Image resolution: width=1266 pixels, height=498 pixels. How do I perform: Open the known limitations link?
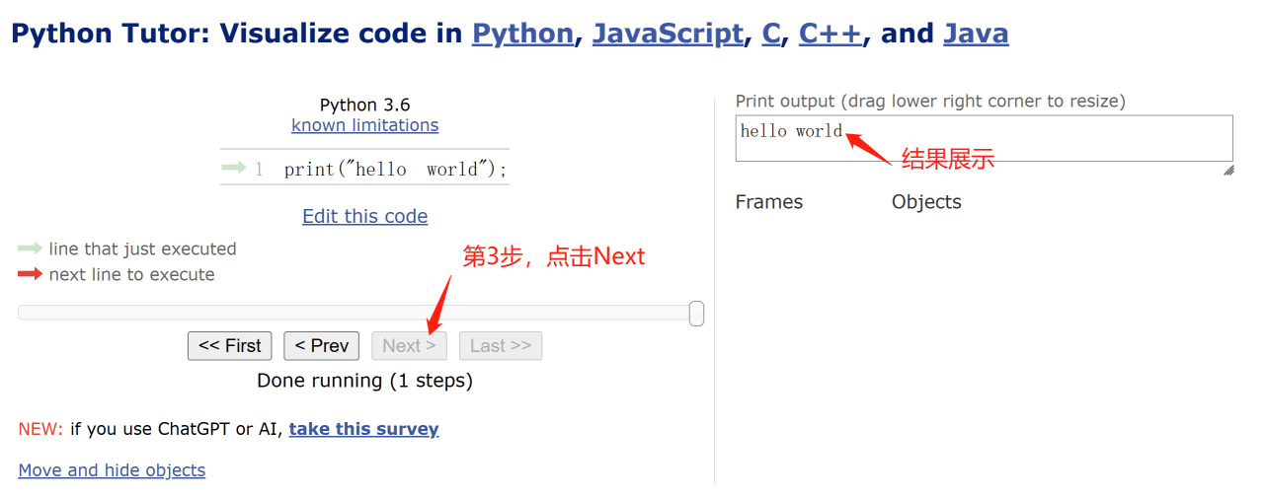point(364,125)
